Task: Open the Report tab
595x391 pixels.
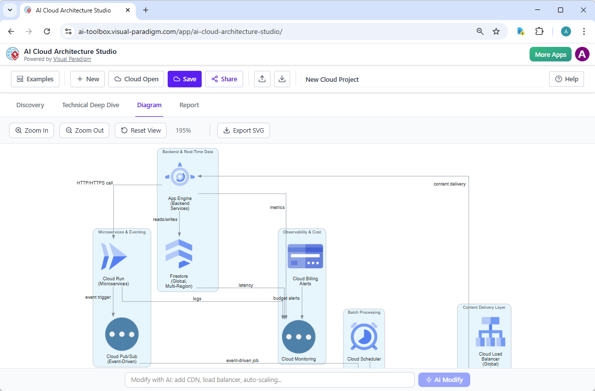Action: (189, 105)
